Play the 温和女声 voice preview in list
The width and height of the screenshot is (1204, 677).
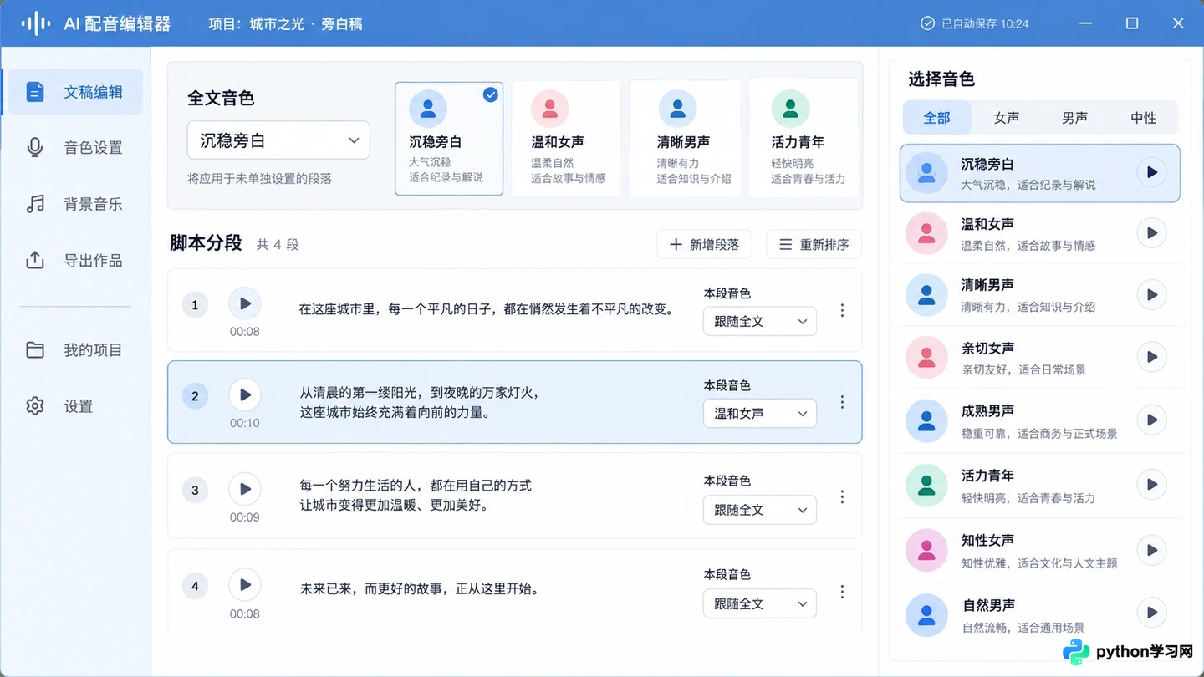(x=1151, y=233)
